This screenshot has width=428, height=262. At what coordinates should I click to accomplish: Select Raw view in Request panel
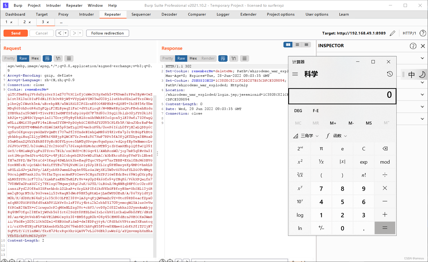pyautogui.click(x=23, y=58)
